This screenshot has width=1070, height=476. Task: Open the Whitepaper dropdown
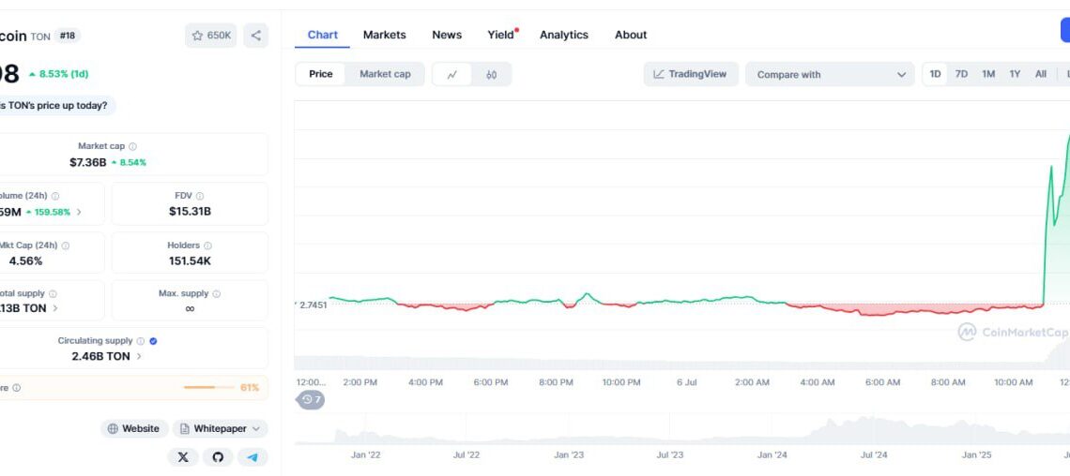pos(220,429)
